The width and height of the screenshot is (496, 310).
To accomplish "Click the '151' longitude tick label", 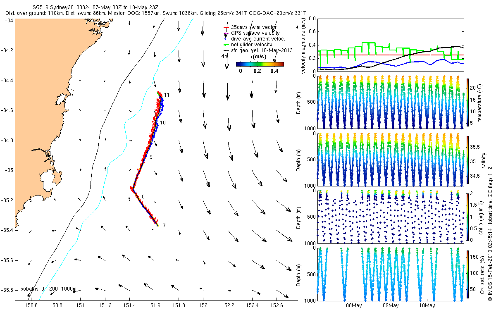I will pyautogui.click(x=80, y=305).
